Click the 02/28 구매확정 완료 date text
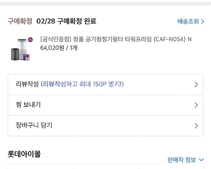Image resolution: width=211 pixels, height=169 pixels. (66, 21)
